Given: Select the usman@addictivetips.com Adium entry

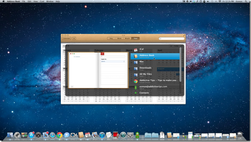Looking at the screenshot, I should tap(155, 87).
